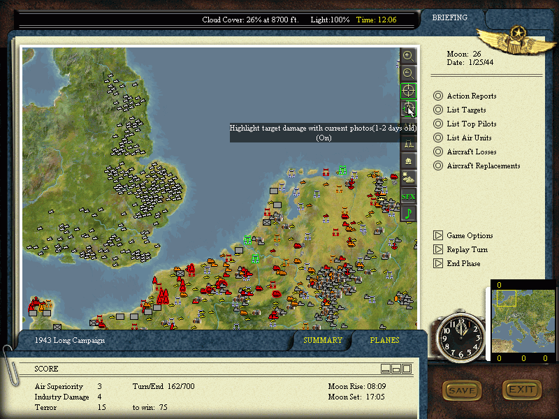Click the yellow viewport box on minimap
559x419 pixels.
pos(507,299)
